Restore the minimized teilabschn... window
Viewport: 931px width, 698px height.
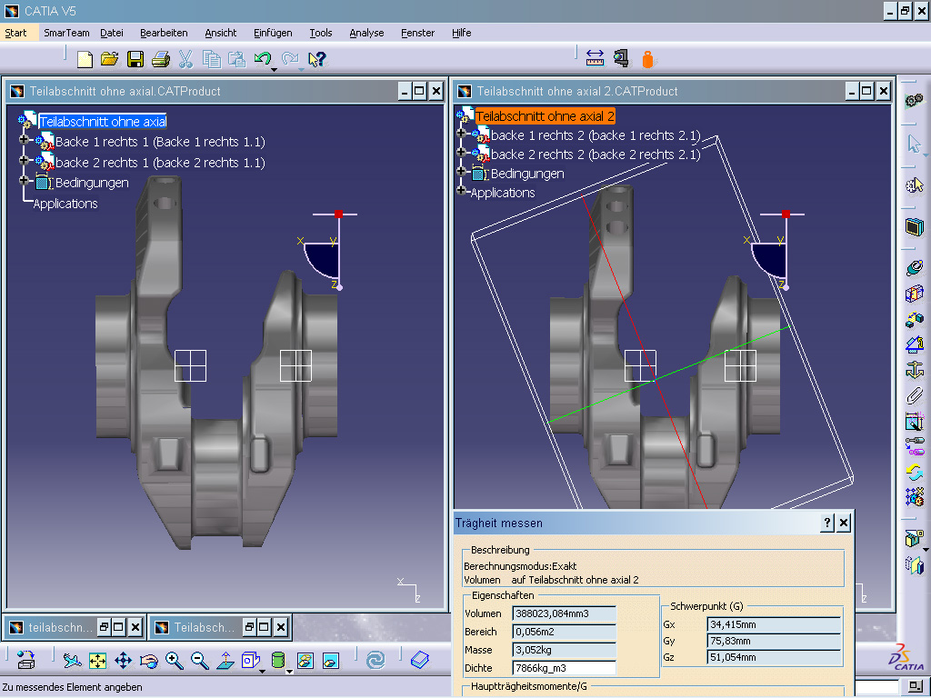(104, 627)
